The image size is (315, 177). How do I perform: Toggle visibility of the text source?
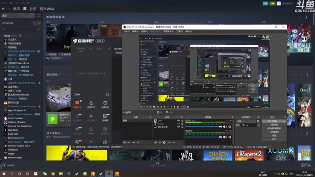pyautogui.click(x=178, y=124)
